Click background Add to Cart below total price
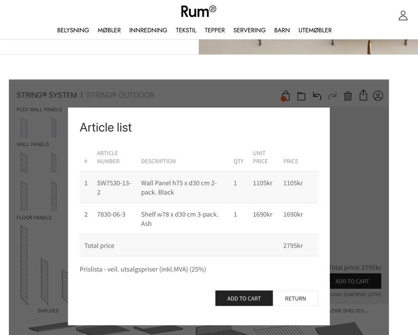 tap(355, 281)
